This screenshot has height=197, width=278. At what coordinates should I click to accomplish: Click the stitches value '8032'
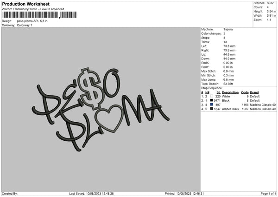(270, 3)
